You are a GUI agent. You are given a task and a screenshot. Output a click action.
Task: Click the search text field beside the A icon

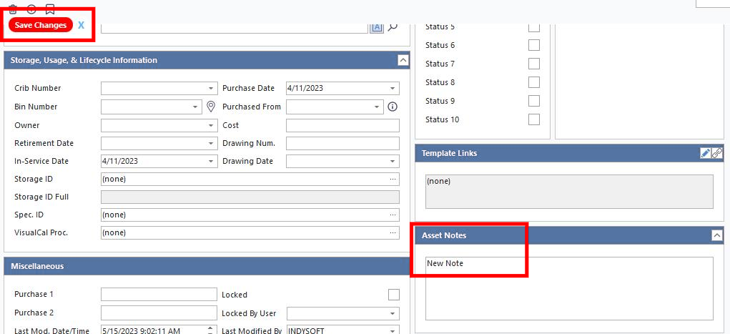pyautogui.click(x=235, y=27)
